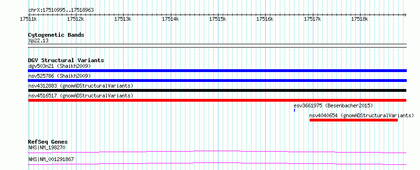Open the nsv4312883 gnomAD variant label
Viewport: 420px width, 170px height.
pyautogui.click(x=81, y=86)
